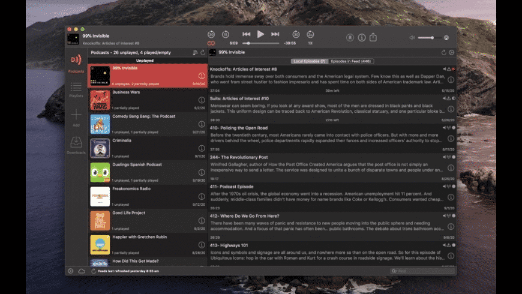Show info for Good Life Project
Viewport: 522px width, 294px height.
tap(202, 221)
